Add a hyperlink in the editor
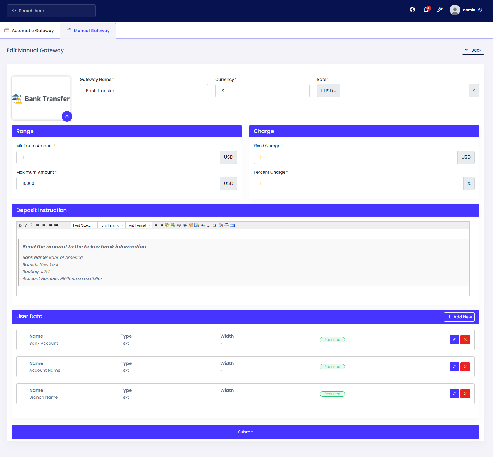This screenshot has height=457, width=493. click(x=179, y=225)
